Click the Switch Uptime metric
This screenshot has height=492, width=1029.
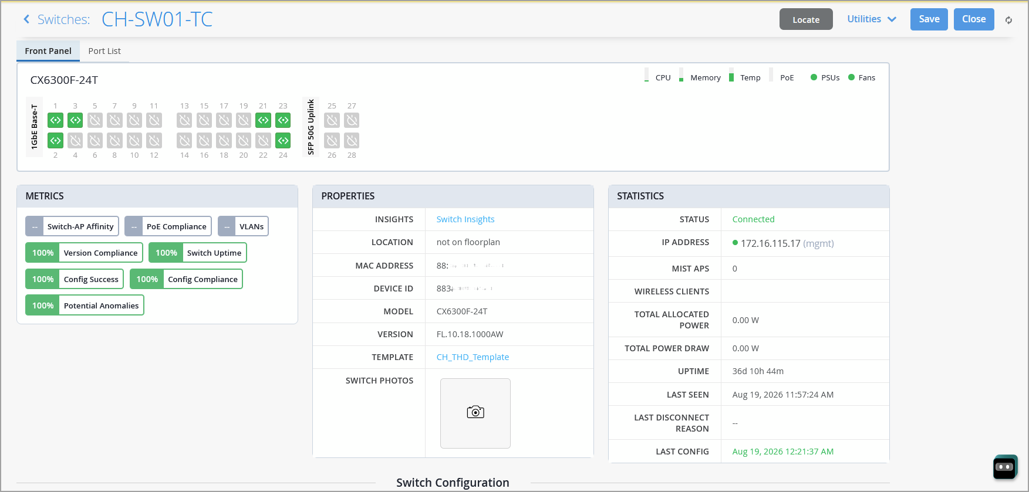198,253
